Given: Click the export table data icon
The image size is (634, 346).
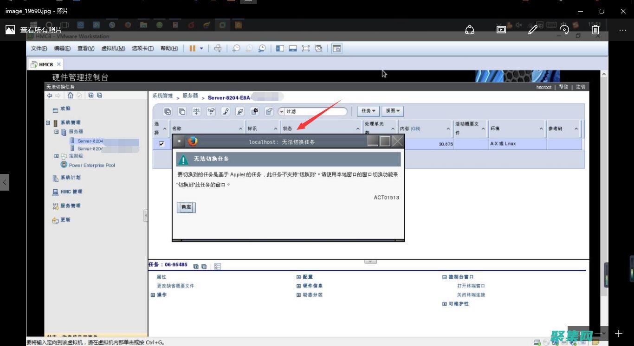Looking at the screenshot, I should (269, 111).
